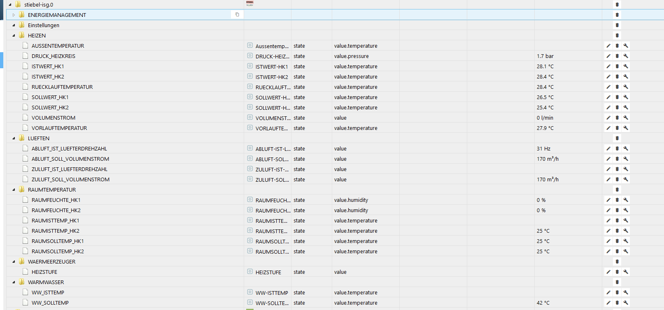Click the value.humidity role of RAUMFEUCHTE_HK1
Viewport: 664px width, 310px height.
click(x=351, y=200)
